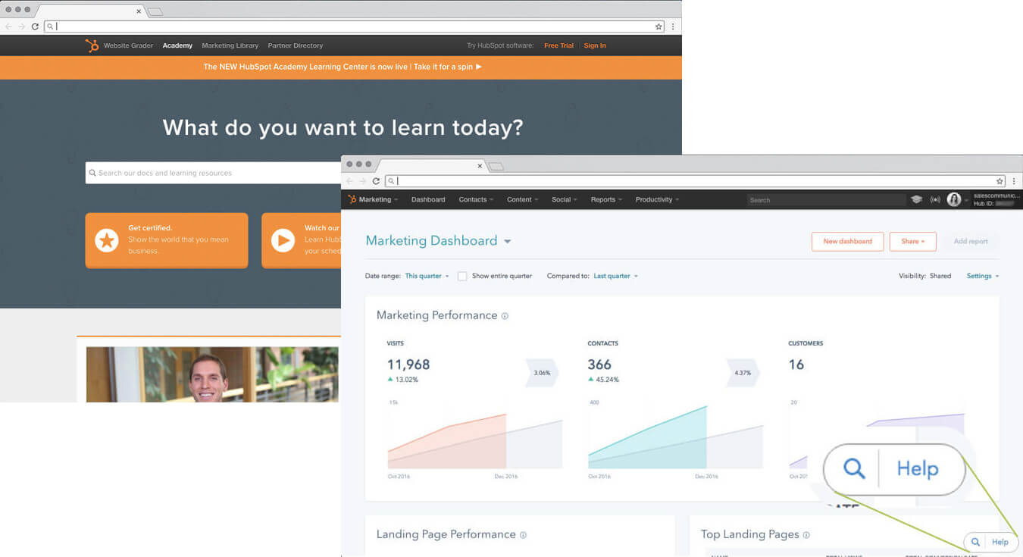Open Settings dropdown on dashboard
The width and height of the screenshot is (1023, 557).
point(983,276)
